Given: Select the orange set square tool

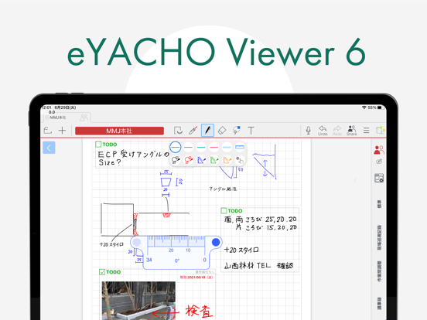Looking at the screenshot, I should tap(227, 160).
